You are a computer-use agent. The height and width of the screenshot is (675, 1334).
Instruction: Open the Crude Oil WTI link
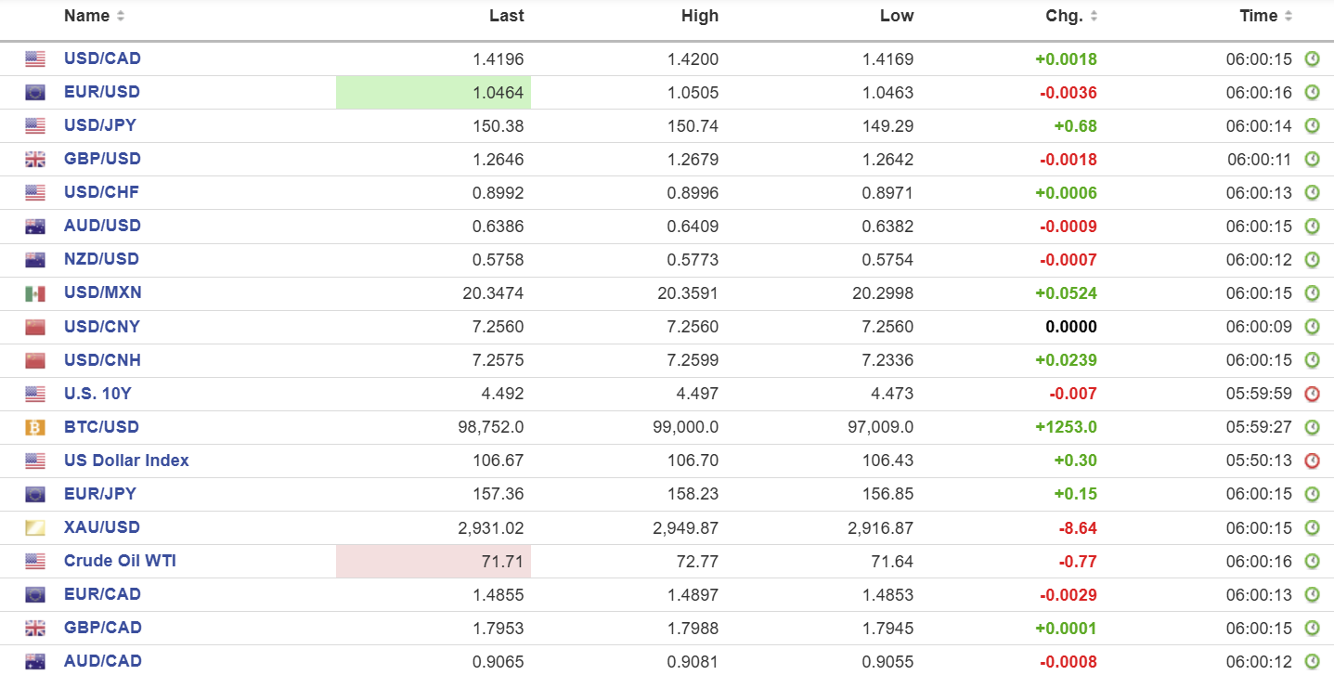click(x=120, y=561)
